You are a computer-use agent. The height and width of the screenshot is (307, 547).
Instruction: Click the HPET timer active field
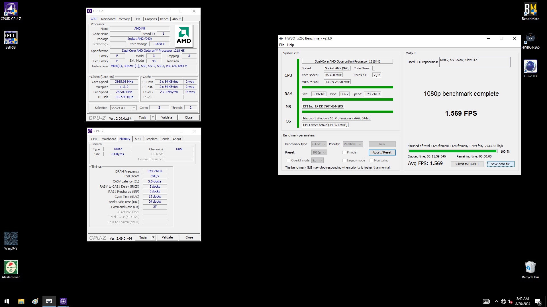pos(325,125)
